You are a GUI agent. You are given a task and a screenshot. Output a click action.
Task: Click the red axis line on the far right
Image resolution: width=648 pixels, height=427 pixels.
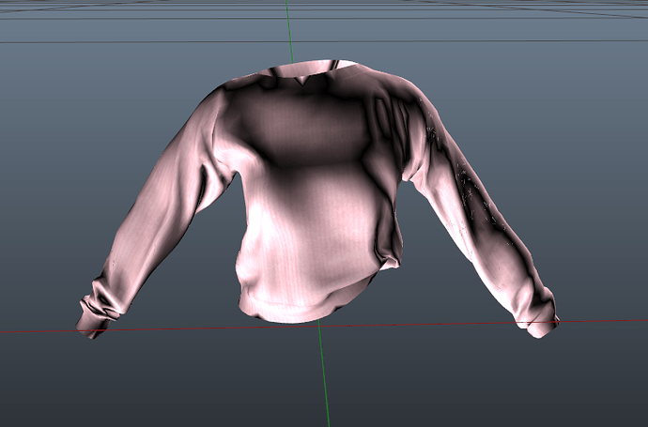[x=603, y=320]
